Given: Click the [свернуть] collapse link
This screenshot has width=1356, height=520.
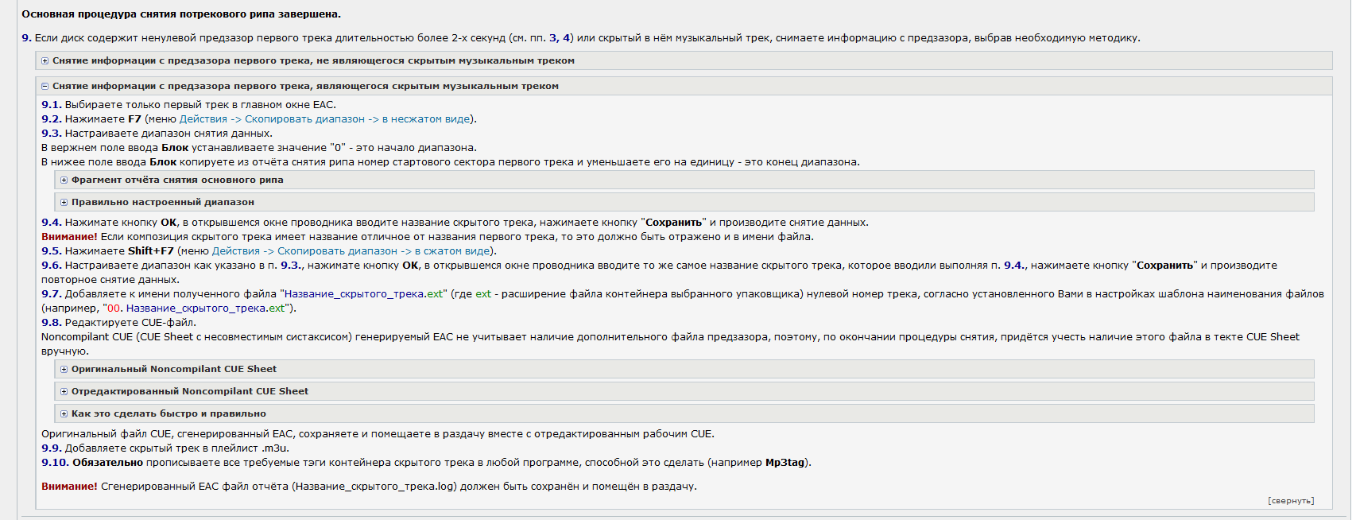Looking at the screenshot, I should point(1291,501).
